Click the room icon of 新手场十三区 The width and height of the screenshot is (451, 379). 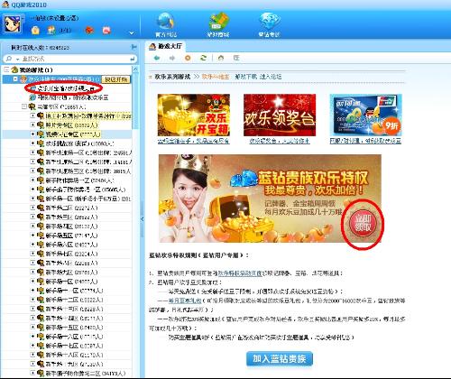pyautogui.click(x=41, y=309)
